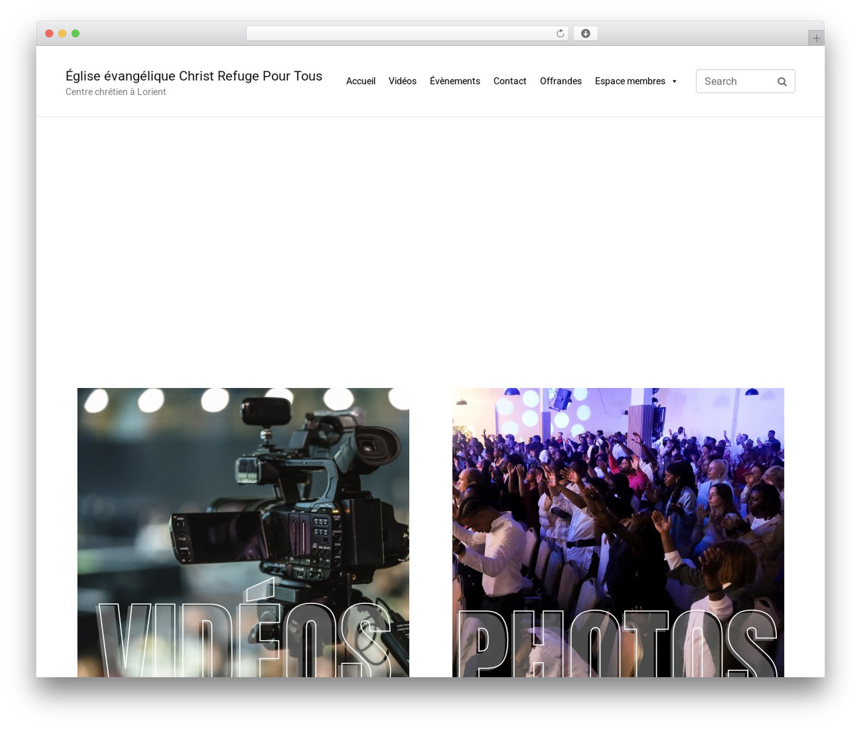861x729 pixels.
Task: Close the browser window with red button
Action: tap(49, 34)
